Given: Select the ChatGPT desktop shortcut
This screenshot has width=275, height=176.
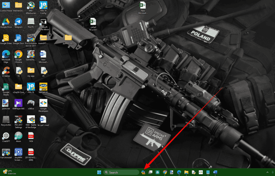Looking at the screenshot, I should 6,136.
